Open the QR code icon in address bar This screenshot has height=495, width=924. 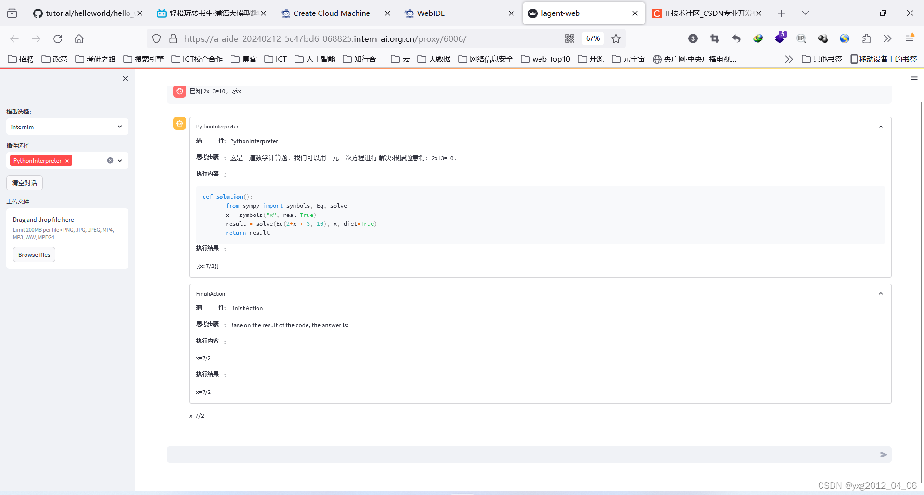pos(570,38)
